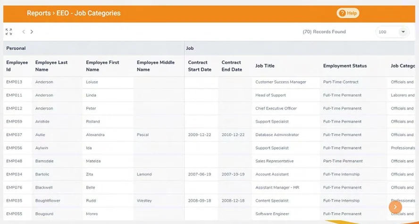Viewport: 419px width, 224px height.
Task: Click the Job Title column header
Action: pos(265,66)
